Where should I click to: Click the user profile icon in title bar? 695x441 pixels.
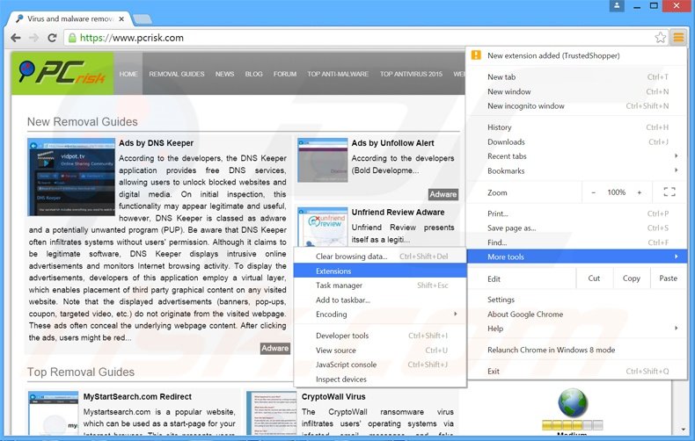coord(617,6)
